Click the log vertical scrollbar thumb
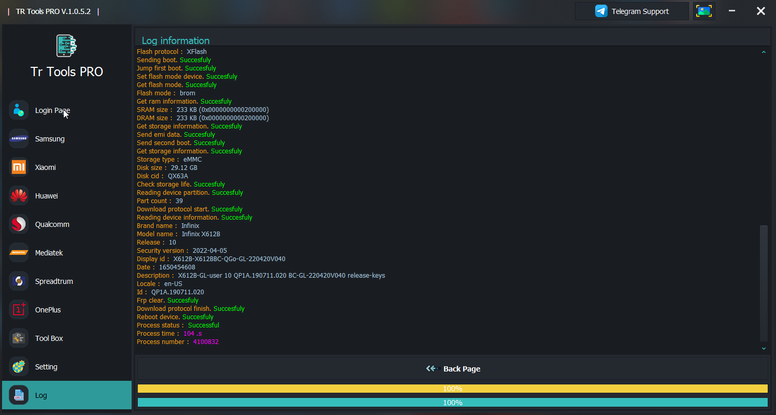 764,283
